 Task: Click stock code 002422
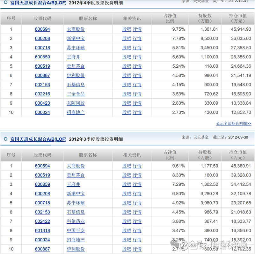[42, 221]
